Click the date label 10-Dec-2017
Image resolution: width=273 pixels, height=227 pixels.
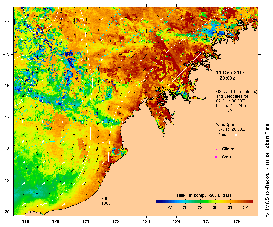point(230,73)
